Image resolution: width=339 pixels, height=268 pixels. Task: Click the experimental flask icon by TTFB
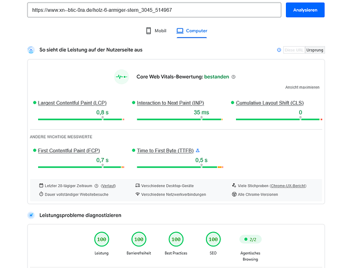(x=197, y=151)
